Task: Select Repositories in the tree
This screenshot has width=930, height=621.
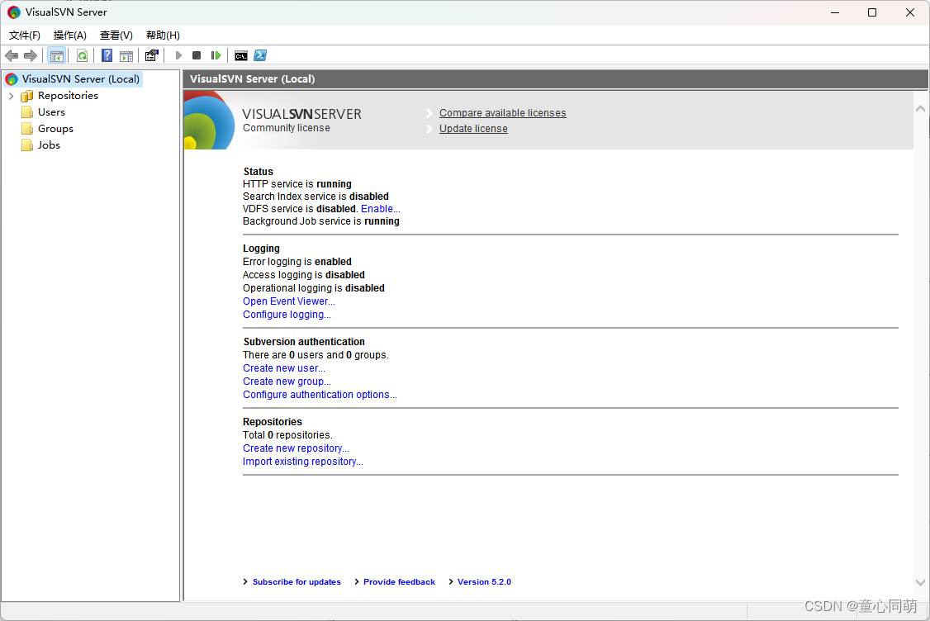Action: pos(68,96)
